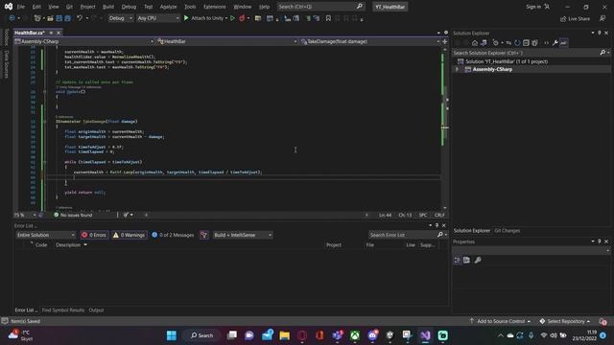Viewport: 614px width, 345px height.
Task: Toggle Sync with Active Document in Solution Explorer
Action: pos(508,43)
